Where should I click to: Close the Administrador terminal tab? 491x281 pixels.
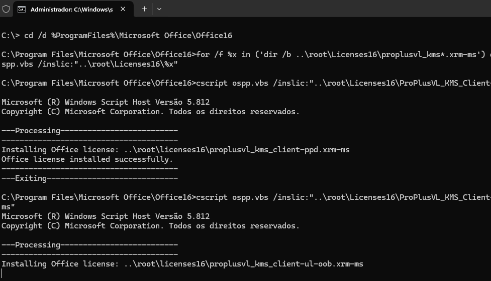pyautogui.click(x=123, y=9)
